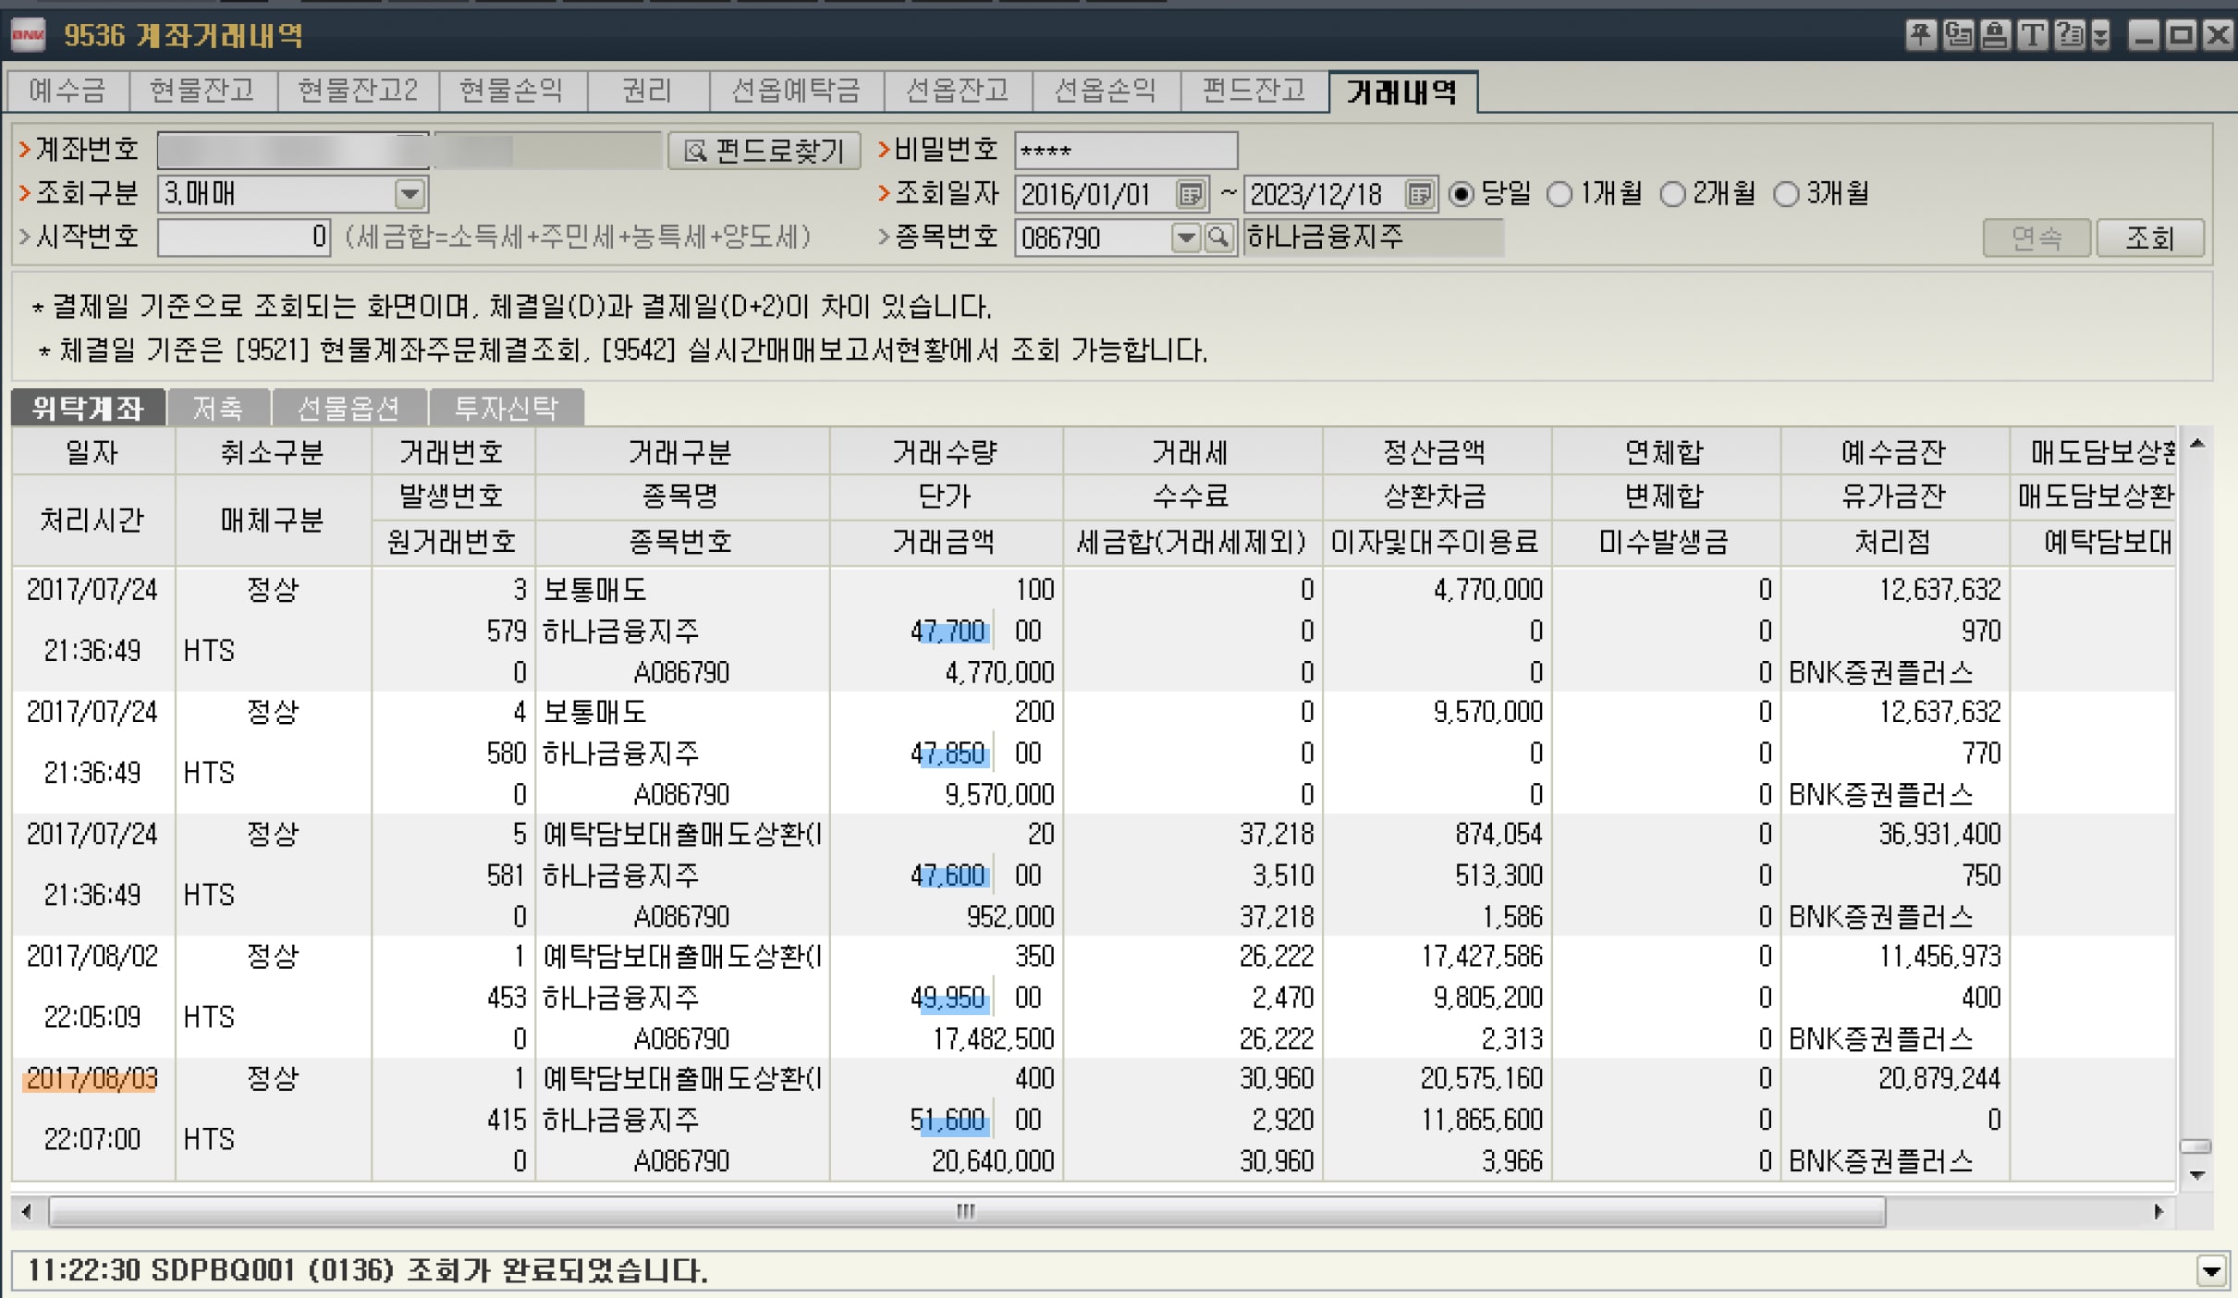Click the price cell 47,700
The width and height of the screenshot is (2238, 1298).
(x=948, y=631)
